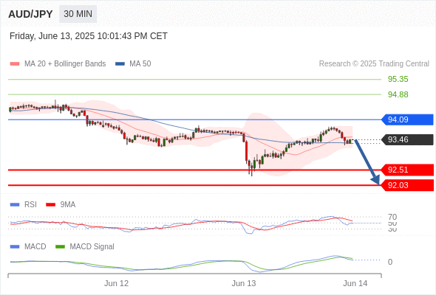Click the 95.35 resistance level label

click(398, 79)
